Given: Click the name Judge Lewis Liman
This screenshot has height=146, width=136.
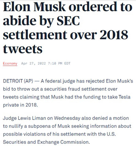Looking at the screenshot, I should (24, 118).
